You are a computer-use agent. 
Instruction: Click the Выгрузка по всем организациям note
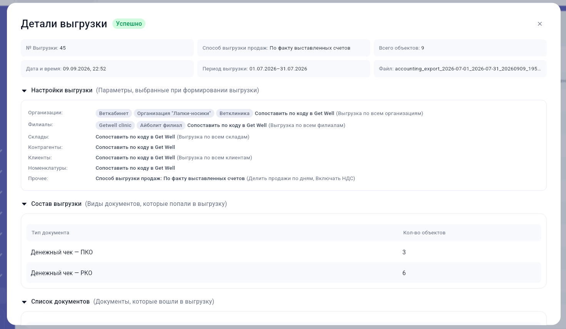380,114
